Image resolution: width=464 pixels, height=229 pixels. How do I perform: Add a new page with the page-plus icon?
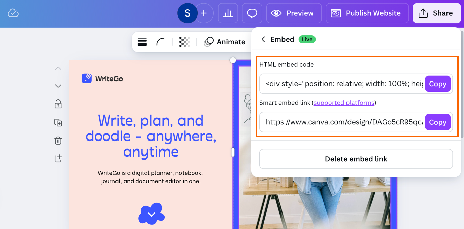coord(58,158)
